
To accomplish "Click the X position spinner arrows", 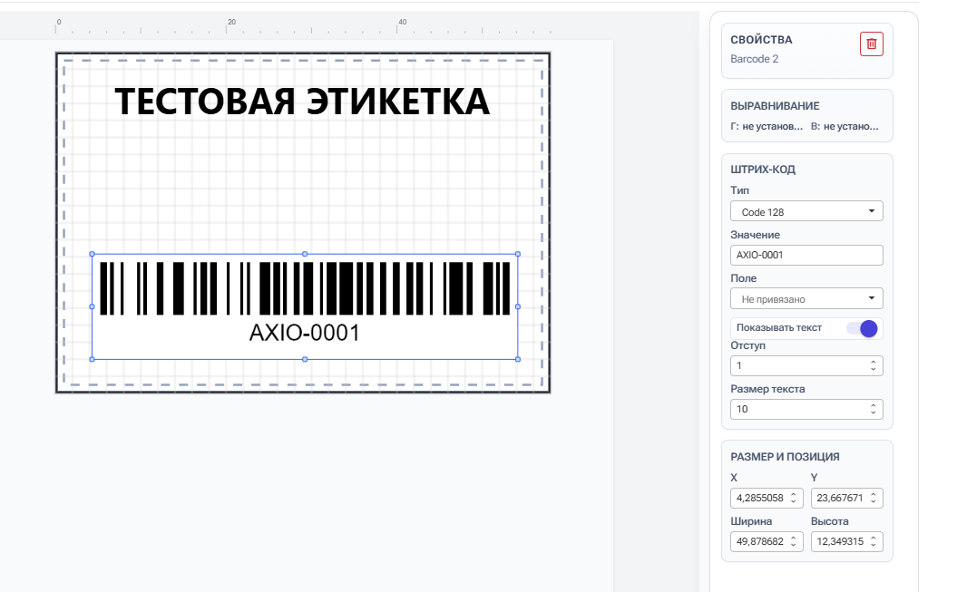I will pyautogui.click(x=794, y=498).
